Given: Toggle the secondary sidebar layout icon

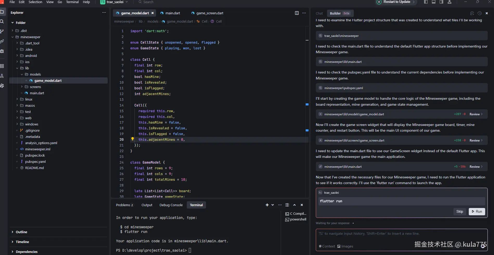Looking at the screenshot, I should (441, 2).
